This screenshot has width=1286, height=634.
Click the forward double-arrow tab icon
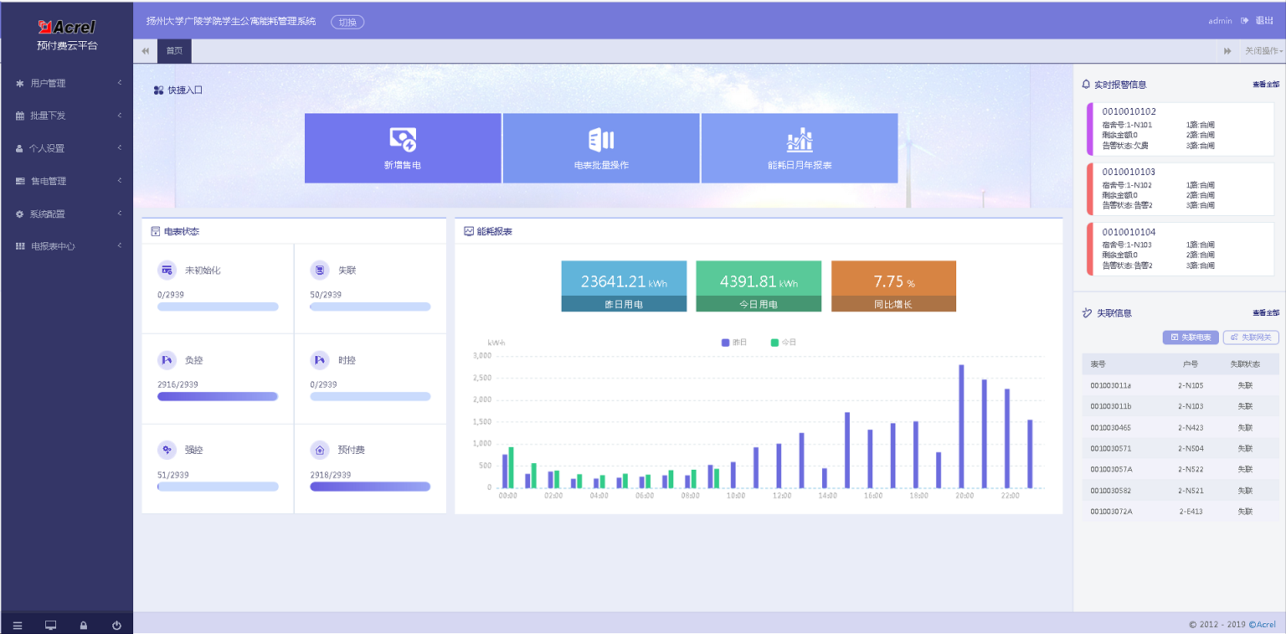pyautogui.click(x=1227, y=51)
